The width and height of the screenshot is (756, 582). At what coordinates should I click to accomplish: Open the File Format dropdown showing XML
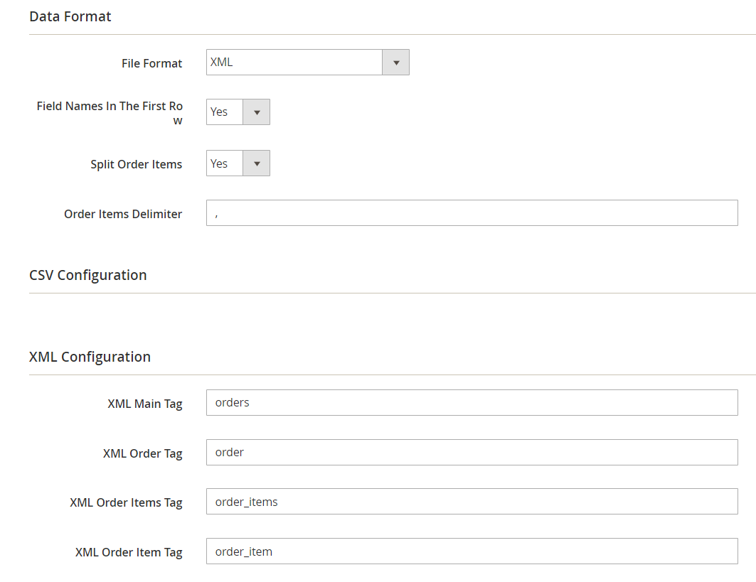point(308,62)
